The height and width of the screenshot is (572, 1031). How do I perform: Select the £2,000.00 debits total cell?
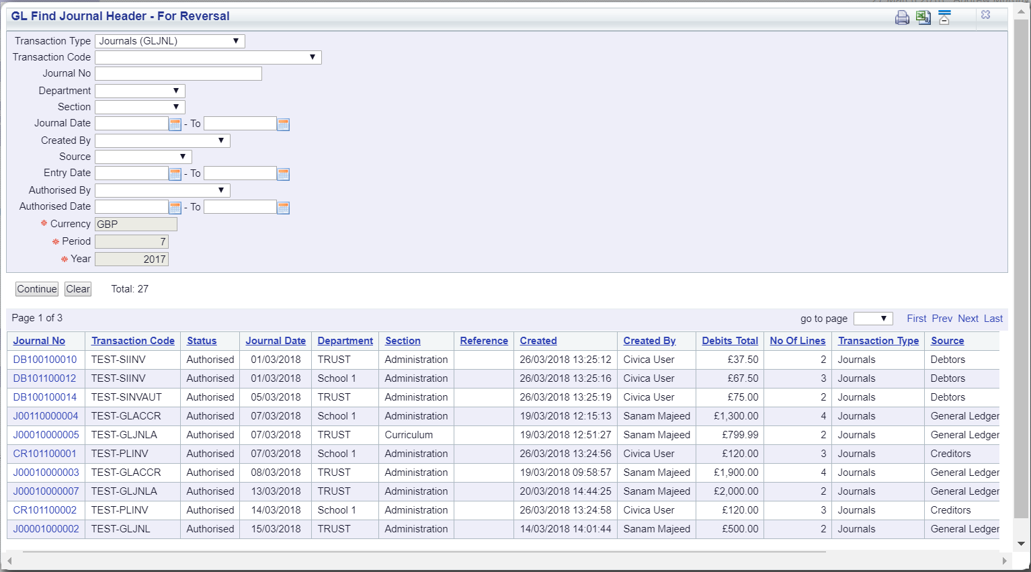pyautogui.click(x=729, y=491)
